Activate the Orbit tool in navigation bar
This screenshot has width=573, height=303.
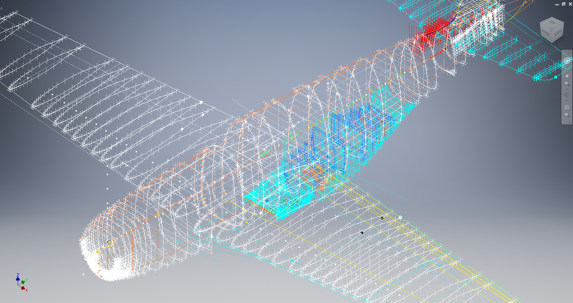pyautogui.click(x=567, y=95)
